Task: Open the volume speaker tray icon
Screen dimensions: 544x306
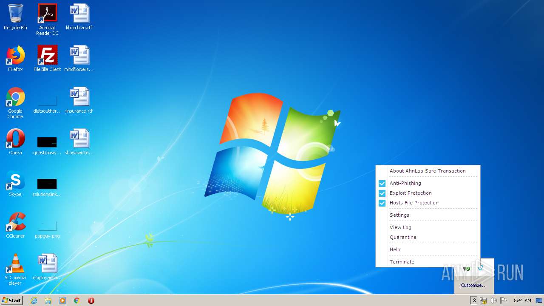Action: (493, 300)
